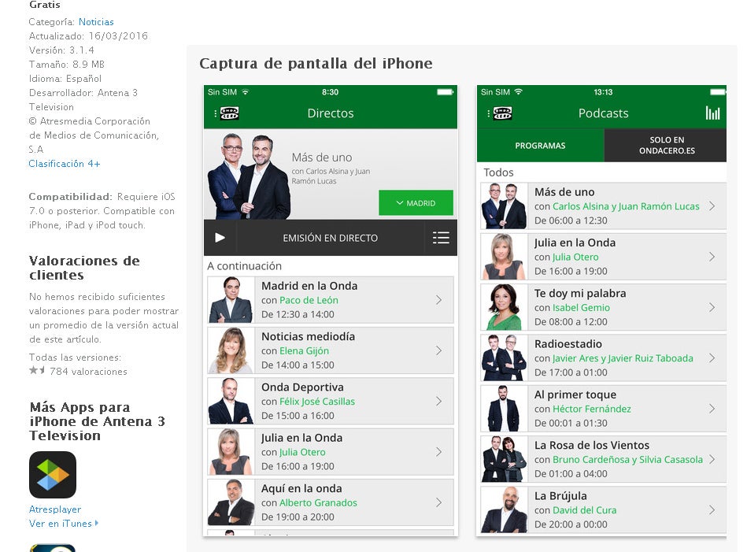Switch to the PROGRAMAS tab
Viewport: 747px width, 552px height.
coord(540,146)
